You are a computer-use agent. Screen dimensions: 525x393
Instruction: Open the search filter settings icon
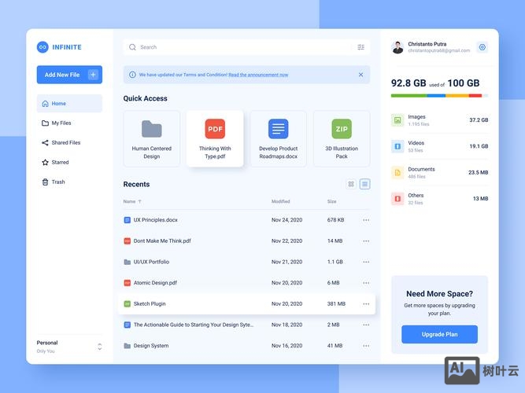coord(360,47)
